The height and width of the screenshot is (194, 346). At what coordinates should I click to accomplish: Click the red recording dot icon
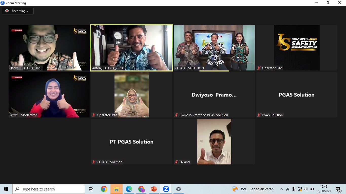tap(7, 11)
